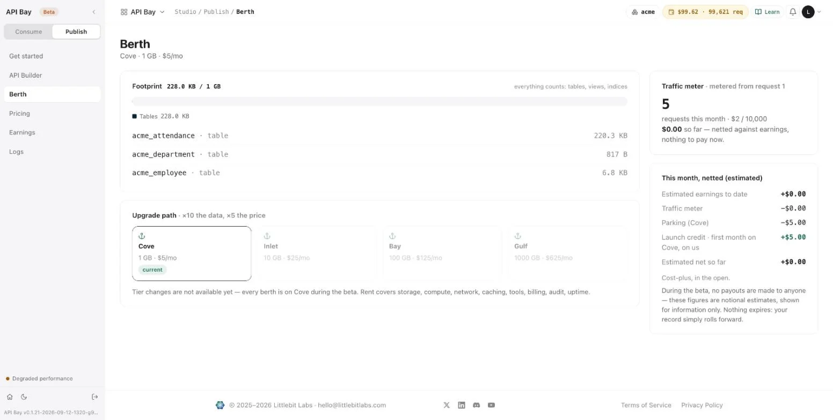Click the Littlebit Labs logo icon
Screen dimensions: 833x420
pyautogui.click(x=220, y=405)
